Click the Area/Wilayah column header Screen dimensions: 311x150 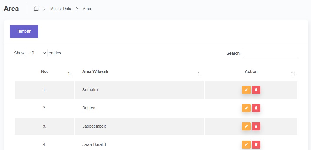(95, 71)
